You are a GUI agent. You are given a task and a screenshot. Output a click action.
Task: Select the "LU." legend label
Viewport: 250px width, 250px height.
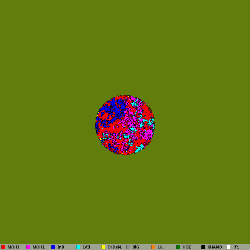[x=161, y=247]
